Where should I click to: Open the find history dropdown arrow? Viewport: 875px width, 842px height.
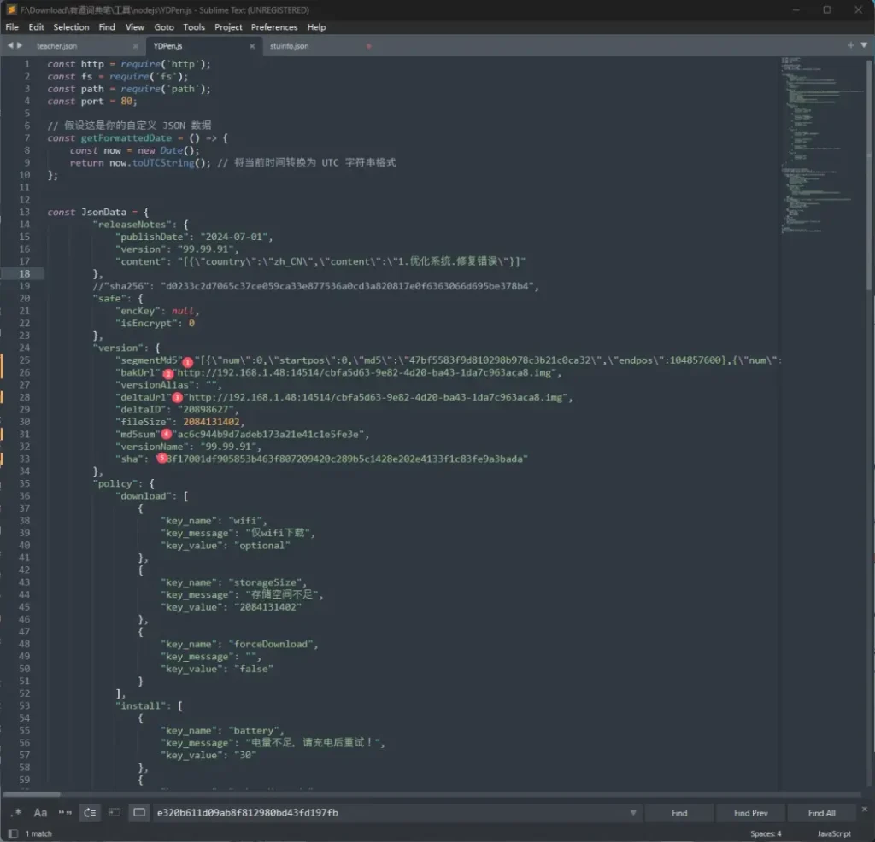tap(633, 813)
